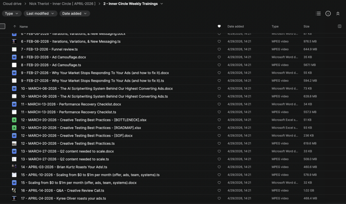Screen dimensions: 346x204
Task: Open thumbnail of 14 - Brian Kurtz Roasts video
Action: pyautogui.click(x=14, y=167)
